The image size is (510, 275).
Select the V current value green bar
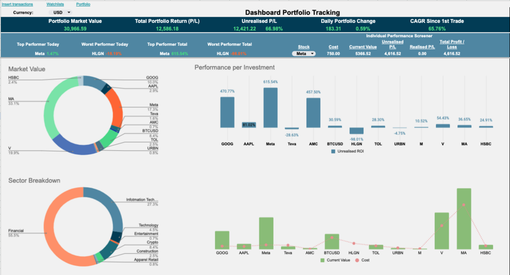click(x=441, y=231)
